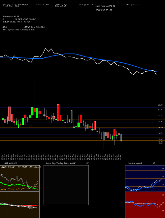This screenshot has height=218, width=165.
Task: Open the blue Stochastics chart panel
Action: 145,178
